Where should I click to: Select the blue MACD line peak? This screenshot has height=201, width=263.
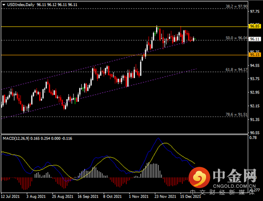click(x=158, y=138)
